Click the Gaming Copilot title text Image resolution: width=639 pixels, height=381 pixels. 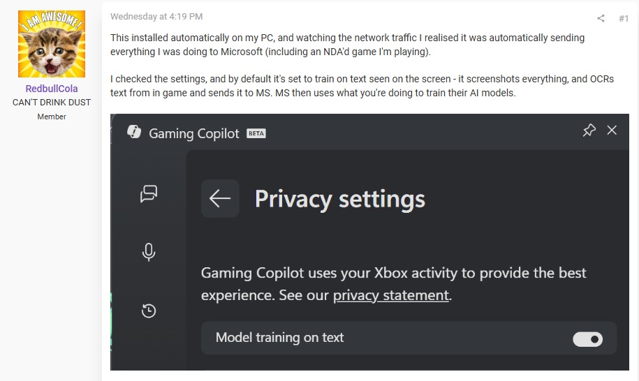click(x=194, y=133)
